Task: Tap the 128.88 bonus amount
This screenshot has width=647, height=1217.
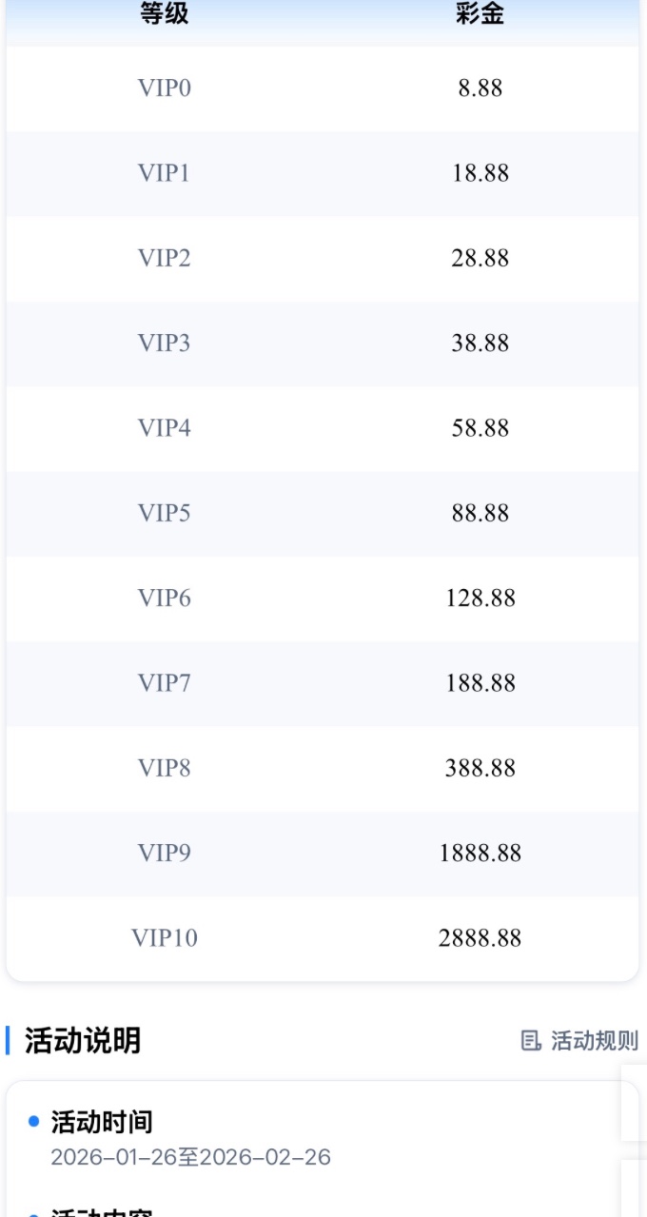Action: (x=480, y=598)
